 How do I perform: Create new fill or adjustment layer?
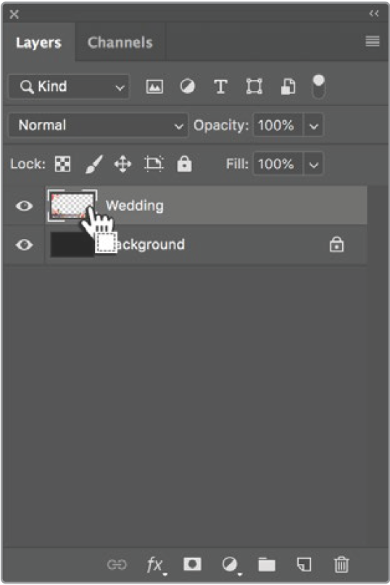coord(231,565)
